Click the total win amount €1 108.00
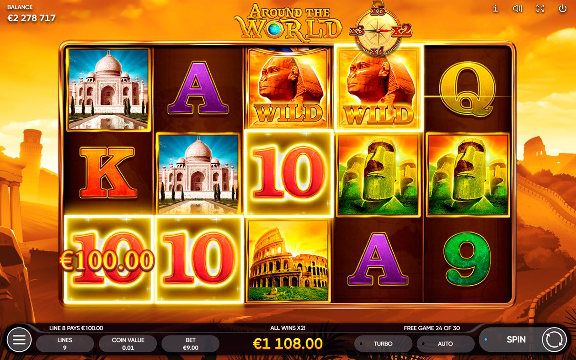 288,344
